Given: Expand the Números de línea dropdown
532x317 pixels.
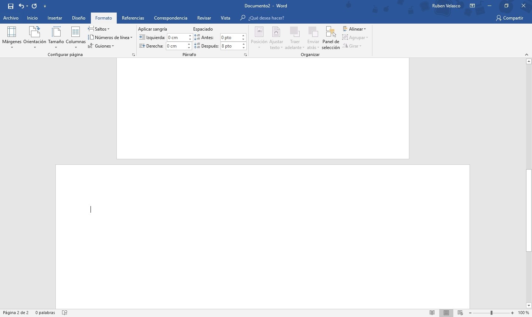Looking at the screenshot, I should 110,37.
